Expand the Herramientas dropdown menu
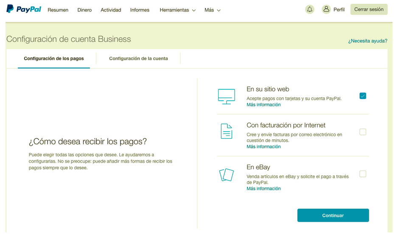Image resolution: width=398 pixels, height=240 pixels. click(177, 10)
